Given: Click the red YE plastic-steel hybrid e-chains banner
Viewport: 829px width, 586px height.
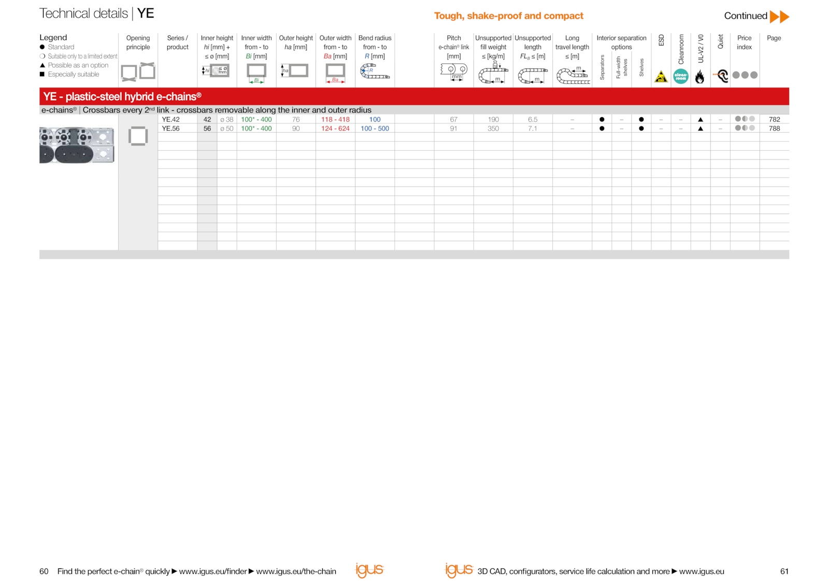Looking at the screenshot, I should [414, 96].
